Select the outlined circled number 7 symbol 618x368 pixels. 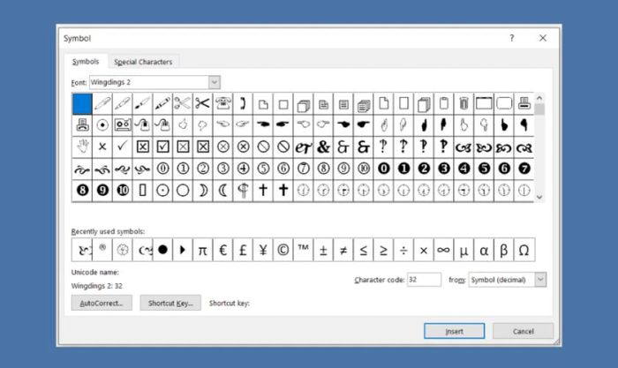click(303, 169)
